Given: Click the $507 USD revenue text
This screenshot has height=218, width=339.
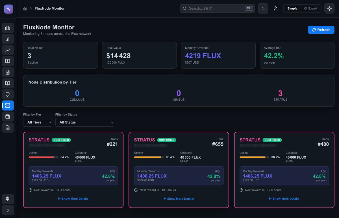Looking at the screenshot, I should pos(192,62).
